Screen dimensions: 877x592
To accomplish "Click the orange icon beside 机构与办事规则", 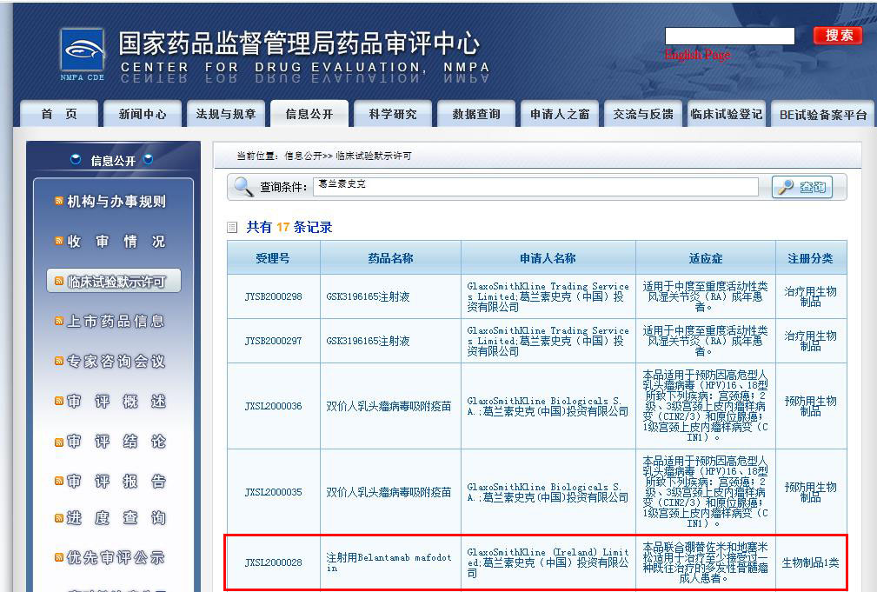I will coord(59,202).
